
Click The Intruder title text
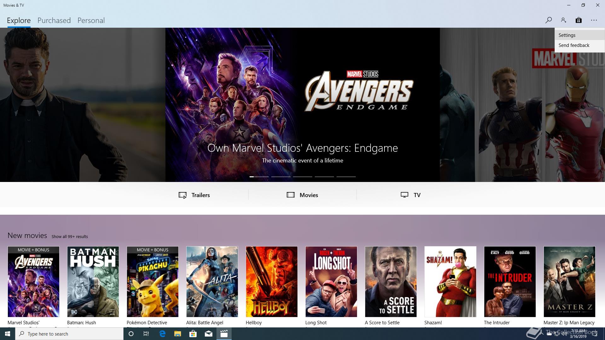point(497,322)
